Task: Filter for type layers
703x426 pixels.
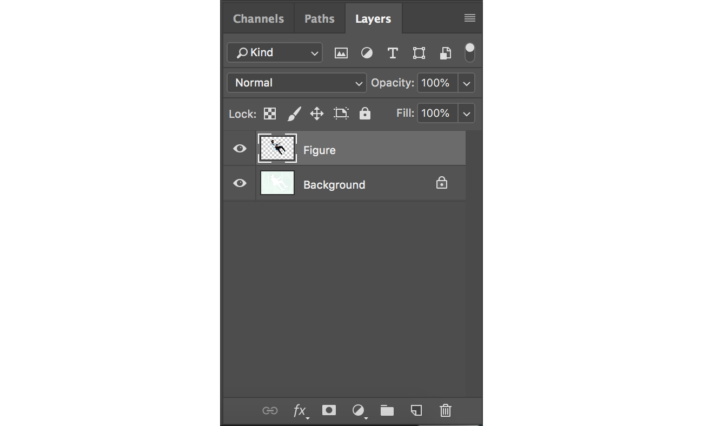Action: coord(393,53)
